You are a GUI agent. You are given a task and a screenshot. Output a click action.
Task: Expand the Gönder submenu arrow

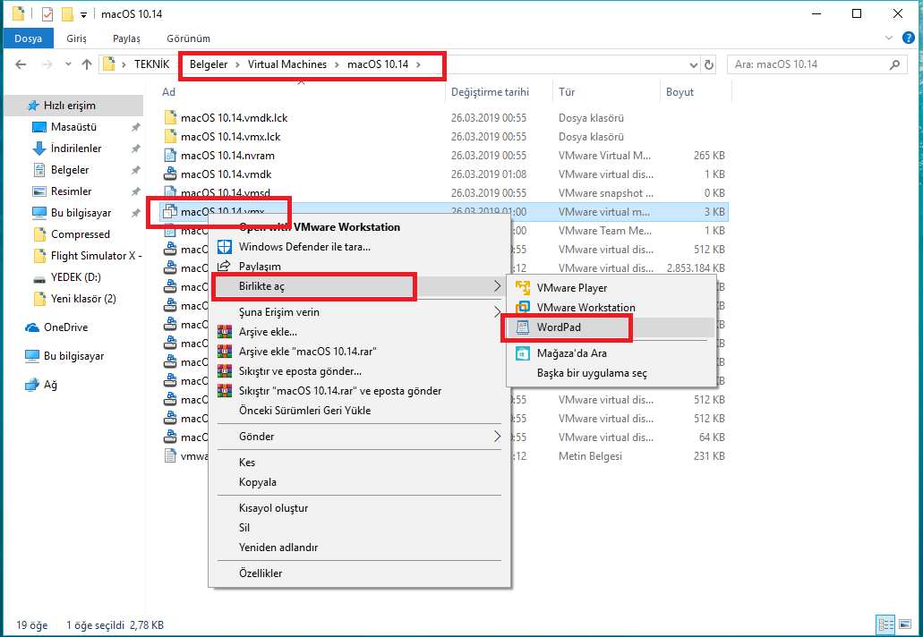click(x=498, y=437)
